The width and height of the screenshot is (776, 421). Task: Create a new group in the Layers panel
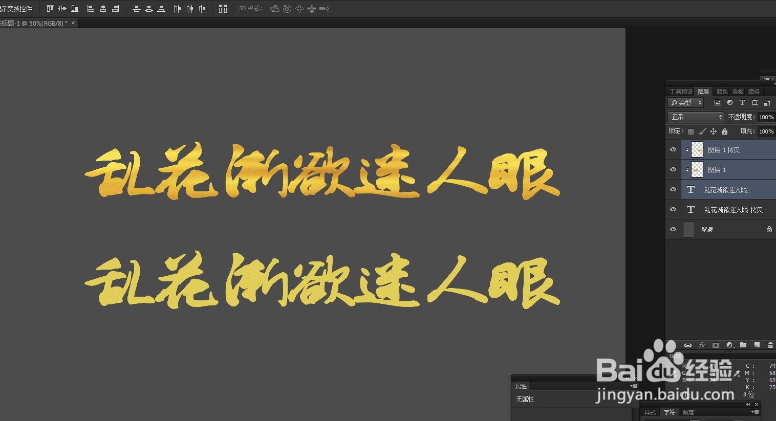click(x=743, y=345)
